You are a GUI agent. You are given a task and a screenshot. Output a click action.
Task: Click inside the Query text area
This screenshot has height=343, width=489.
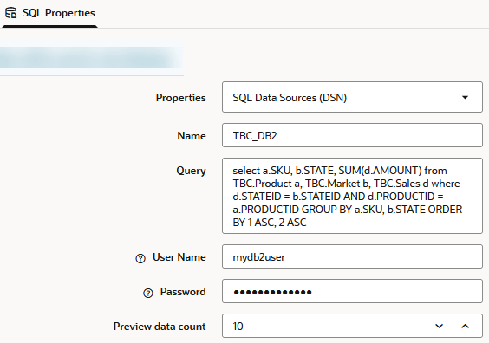coord(352,196)
